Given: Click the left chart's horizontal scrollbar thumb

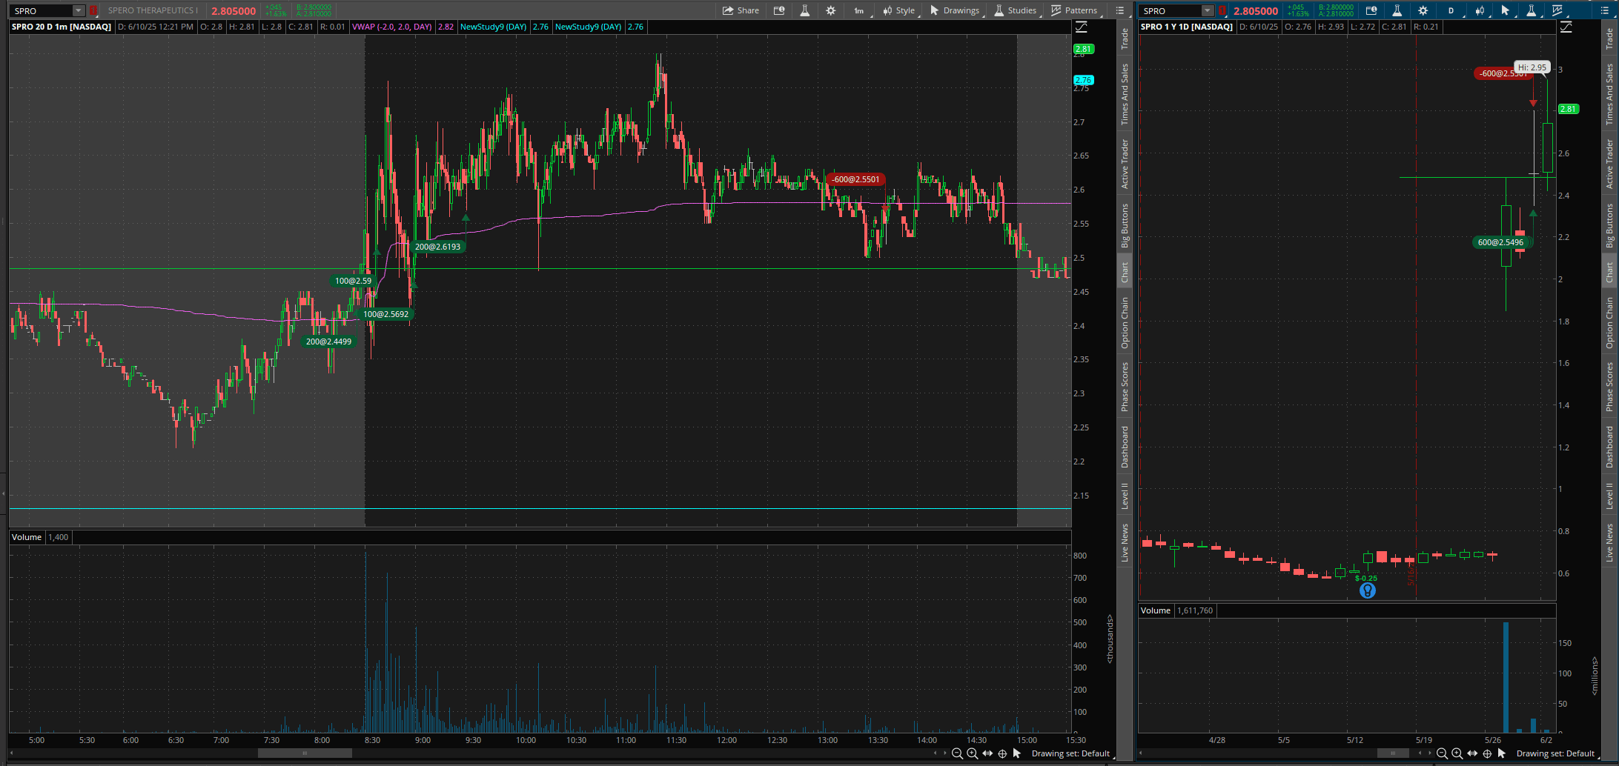Looking at the screenshot, I should pos(305,753).
